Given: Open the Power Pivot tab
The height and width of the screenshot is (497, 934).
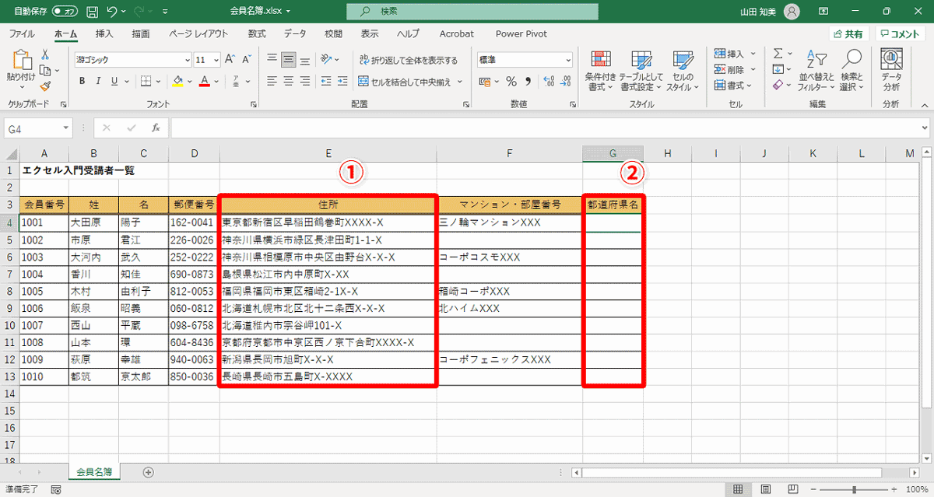Looking at the screenshot, I should tap(521, 33).
